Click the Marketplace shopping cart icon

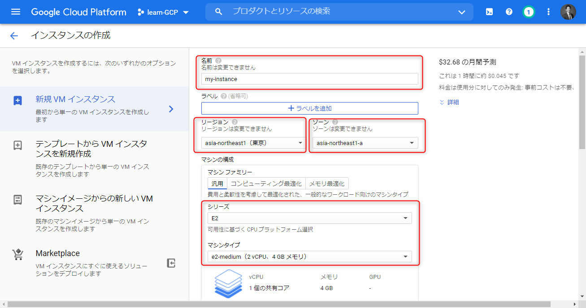pyautogui.click(x=17, y=255)
